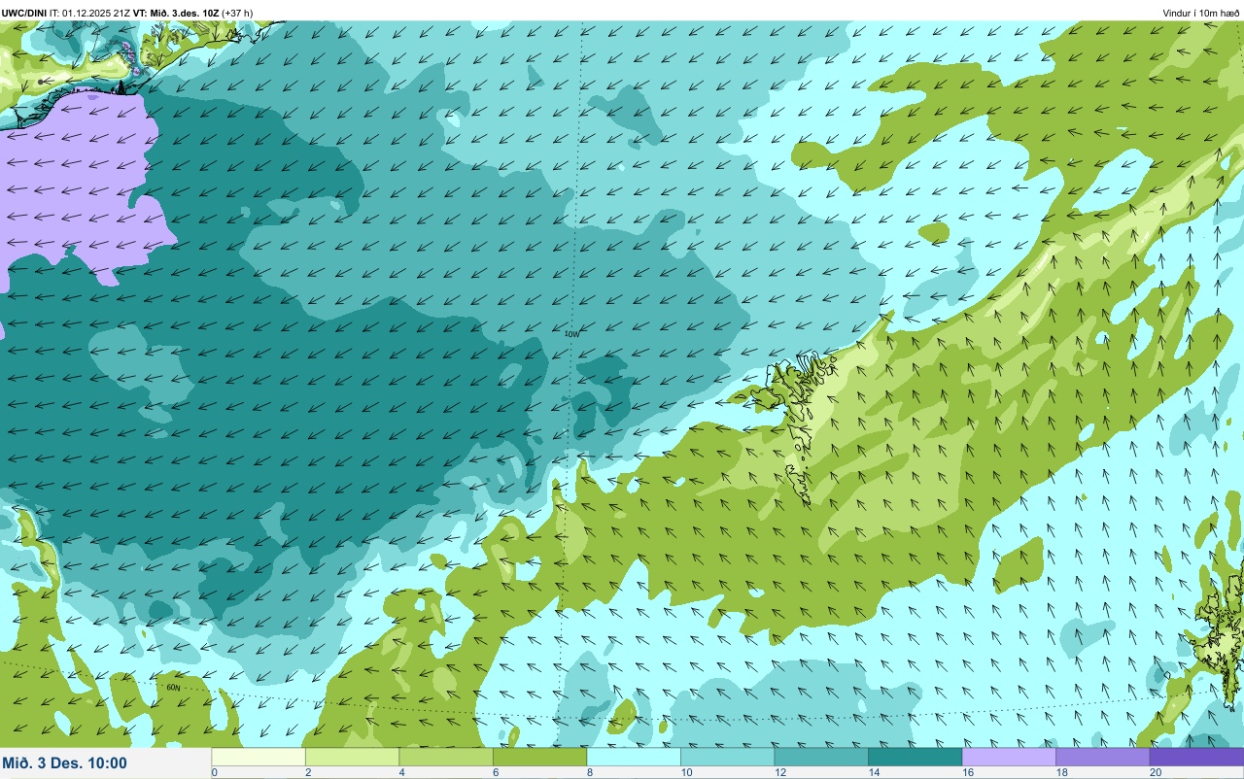
Task: Select the light teal 10–12 legend swatch
Action: click(727, 757)
